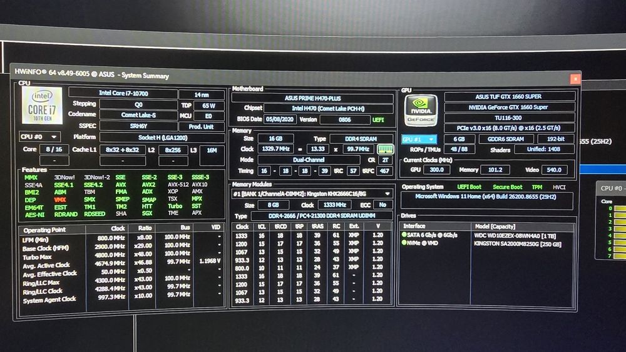This screenshot has height=352, width=626.
Task: Click the TU116-300 GPU chip value
Action: click(508, 118)
